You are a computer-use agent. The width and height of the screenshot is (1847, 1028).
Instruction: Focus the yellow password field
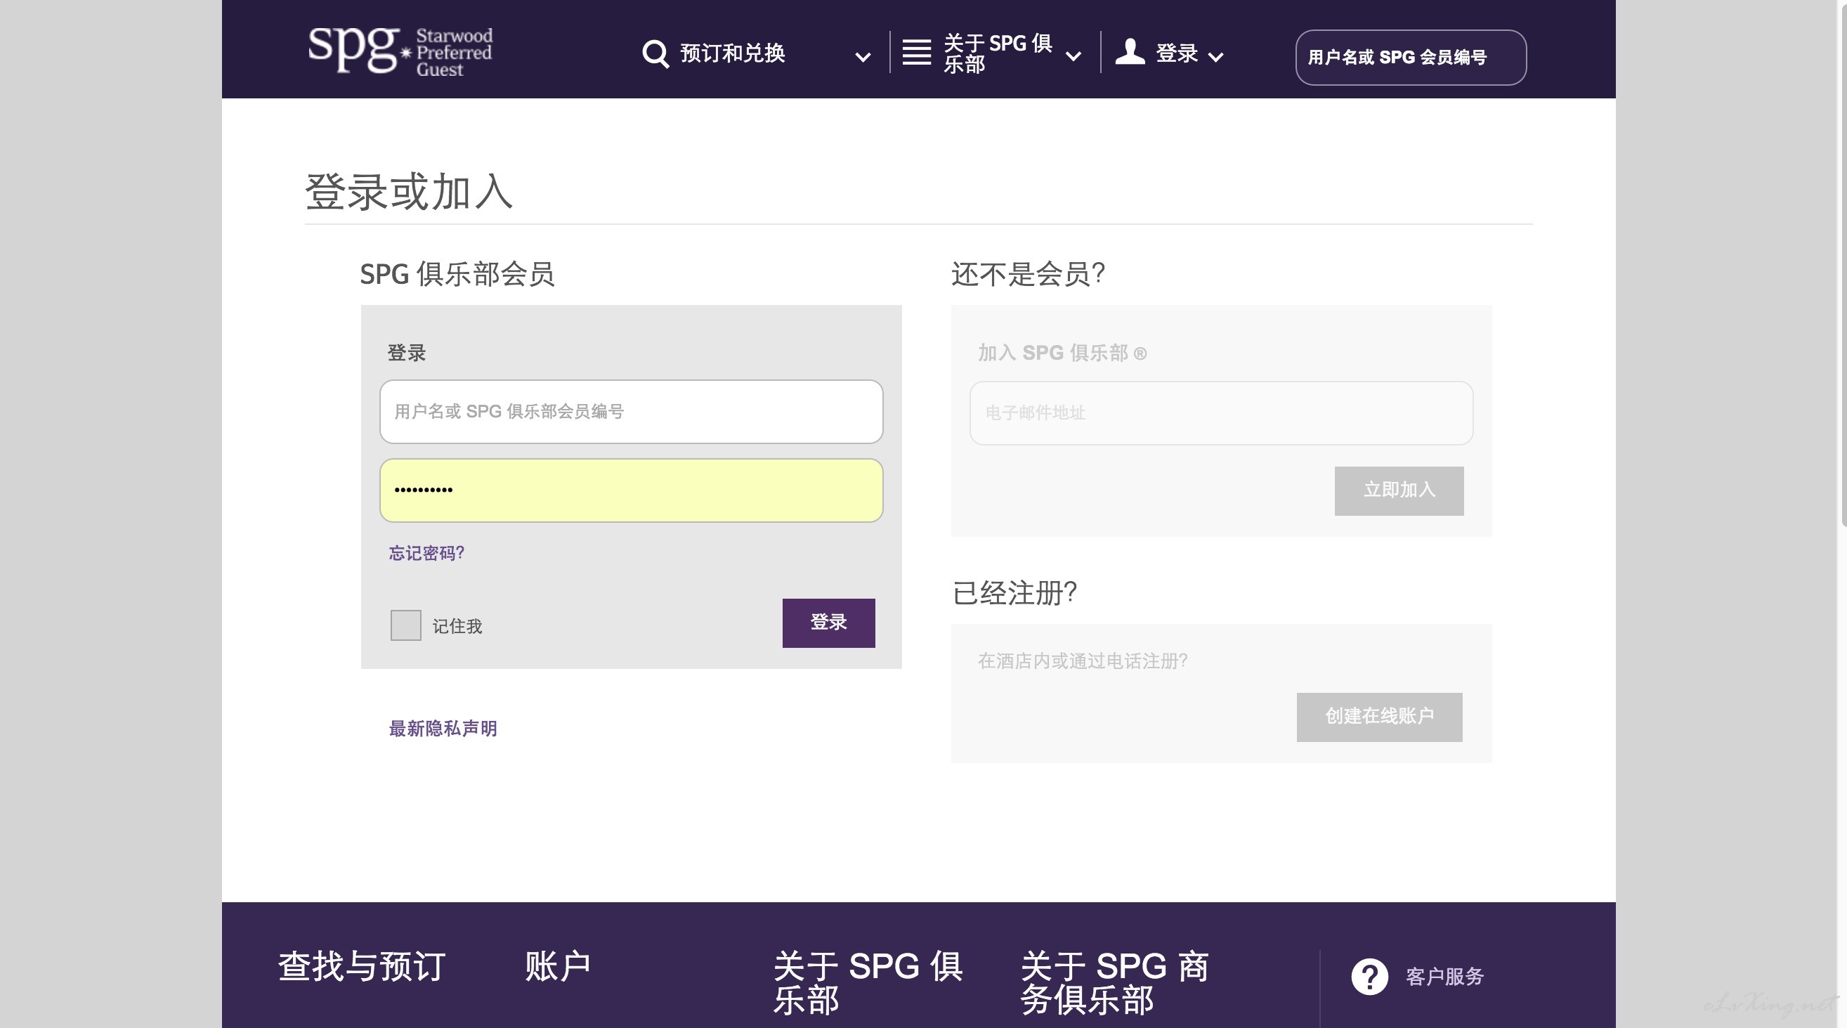pyautogui.click(x=631, y=490)
